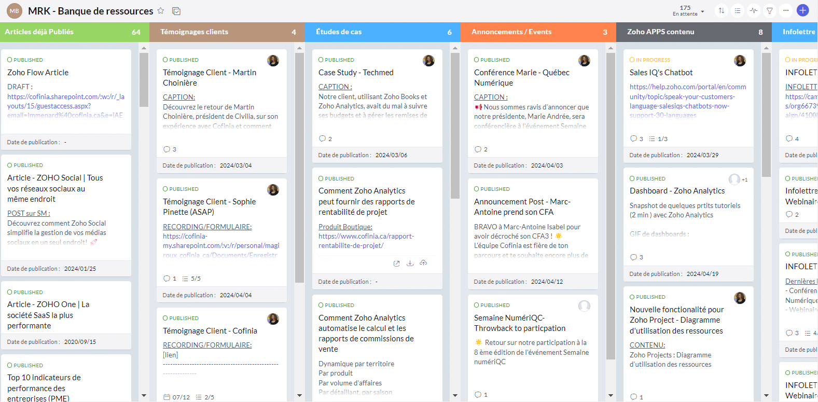Click the cloud upload icon on rentabilité card

pyautogui.click(x=423, y=263)
